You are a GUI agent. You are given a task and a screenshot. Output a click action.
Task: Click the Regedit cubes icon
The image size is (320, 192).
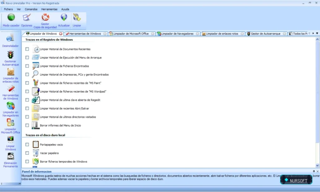(x=36, y=100)
